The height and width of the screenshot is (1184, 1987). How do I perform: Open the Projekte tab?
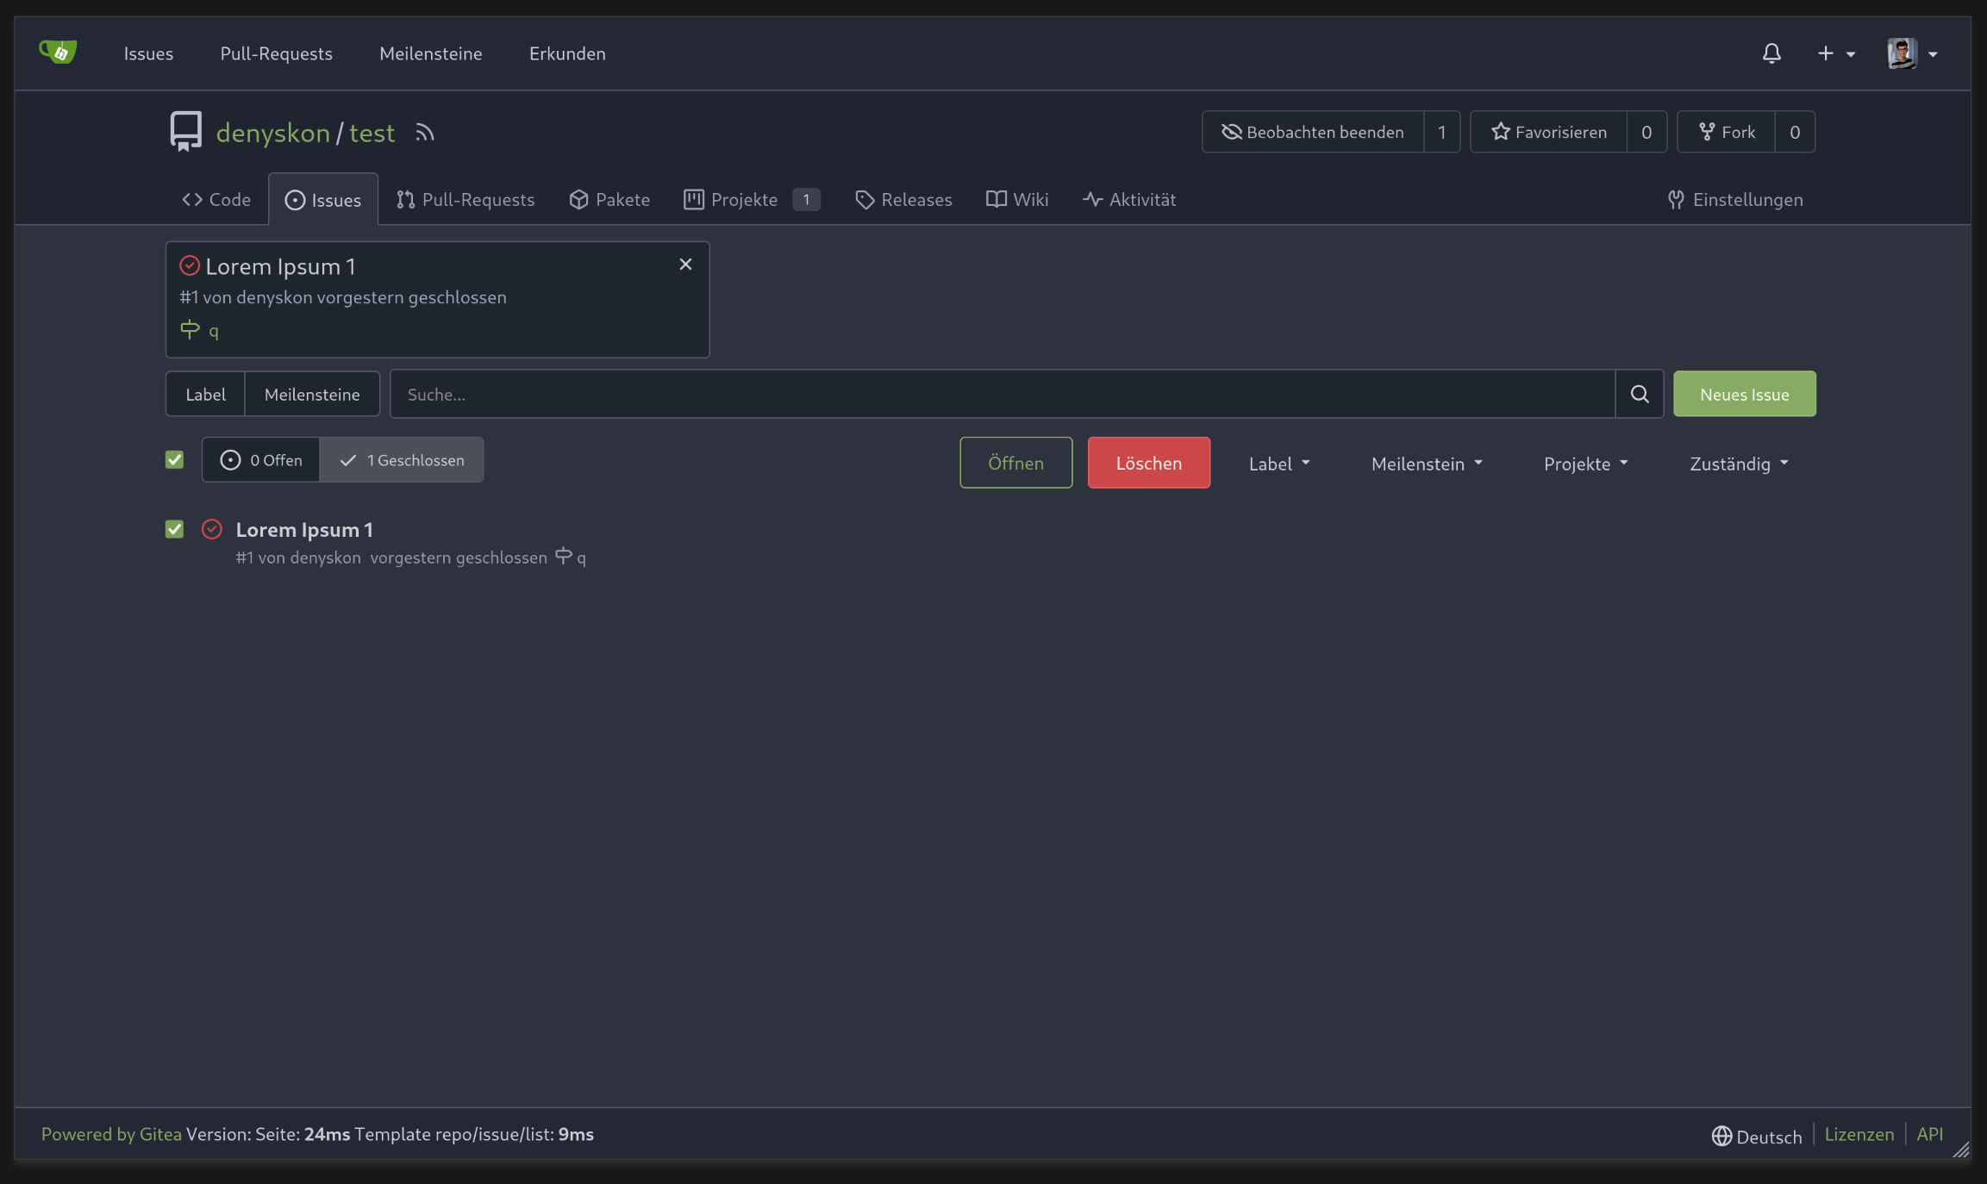point(752,199)
